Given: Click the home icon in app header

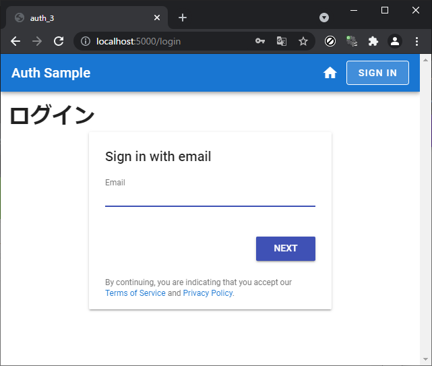Looking at the screenshot, I should [x=330, y=73].
